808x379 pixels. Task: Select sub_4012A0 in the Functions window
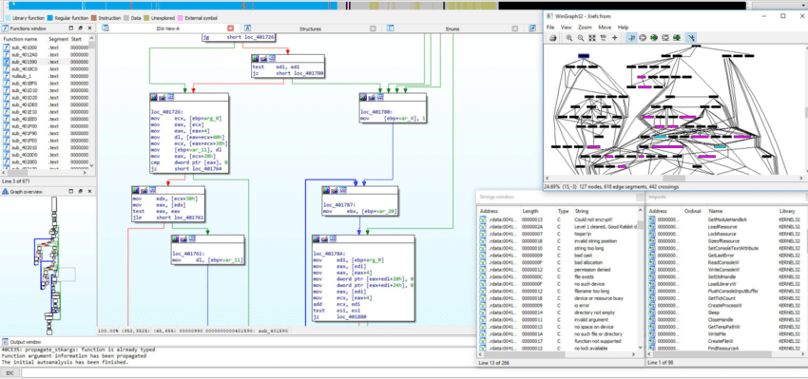(x=46, y=54)
